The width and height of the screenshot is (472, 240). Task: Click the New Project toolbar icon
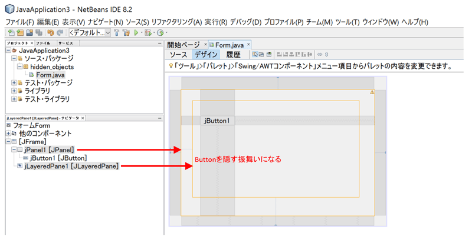pos(20,32)
